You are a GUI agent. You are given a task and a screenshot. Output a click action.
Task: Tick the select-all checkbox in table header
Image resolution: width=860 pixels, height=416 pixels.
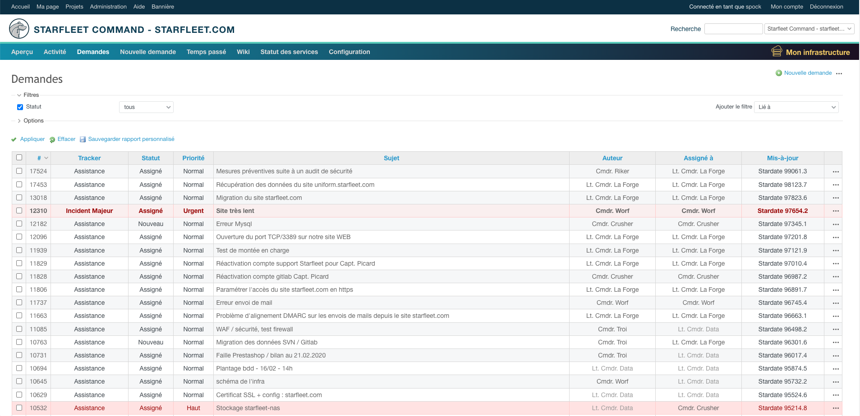pos(19,158)
